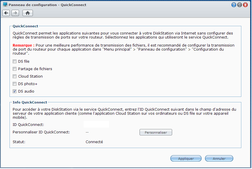Open help with the question mark icon
The image size is (252, 169).
tap(234, 5)
